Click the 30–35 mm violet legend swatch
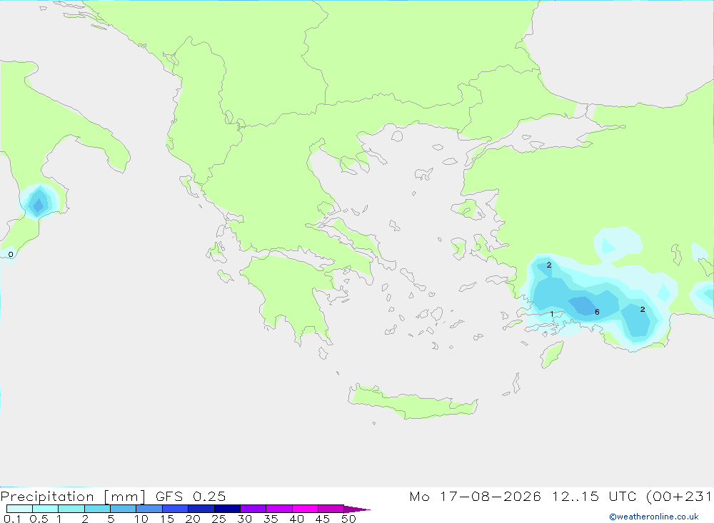 [x=253, y=509]
